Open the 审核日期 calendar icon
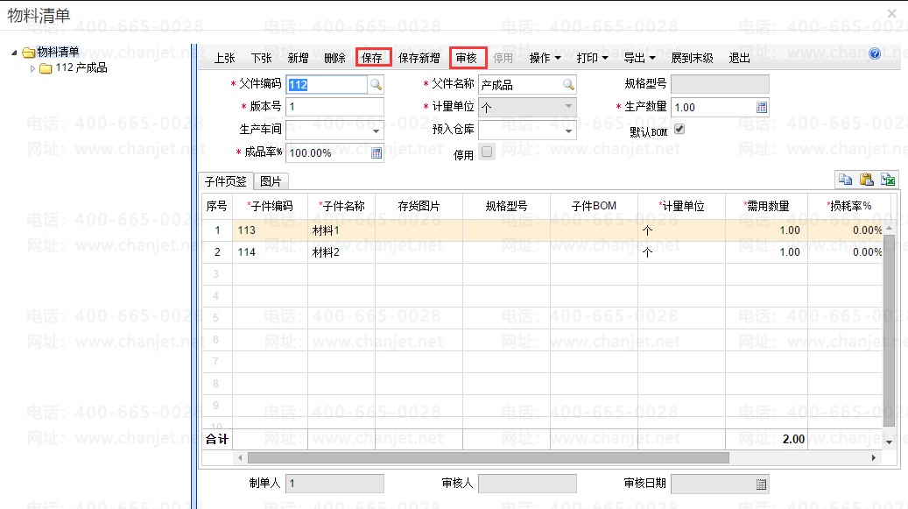Image resolution: width=908 pixels, height=509 pixels. pyautogui.click(x=761, y=484)
